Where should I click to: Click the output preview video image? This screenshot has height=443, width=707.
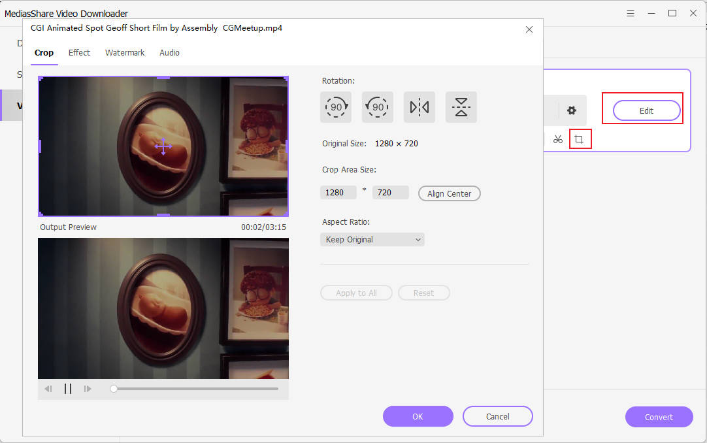click(163, 308)
